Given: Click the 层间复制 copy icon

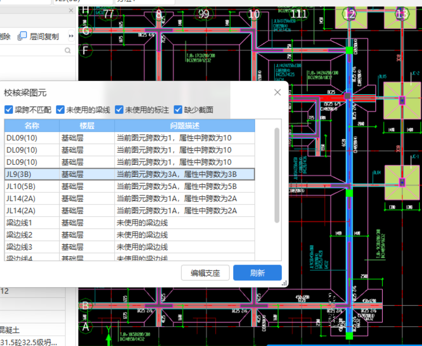Looking at the screenshot, I should pos(22,36).
